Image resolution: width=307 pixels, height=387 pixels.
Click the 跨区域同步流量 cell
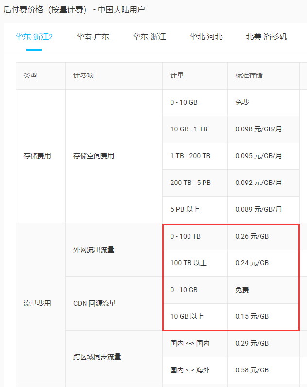97,357
